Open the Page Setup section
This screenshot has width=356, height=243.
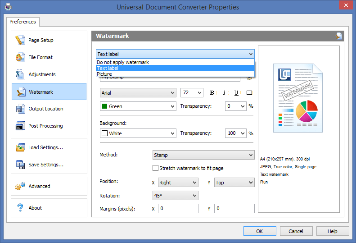(x=49, y=40)
